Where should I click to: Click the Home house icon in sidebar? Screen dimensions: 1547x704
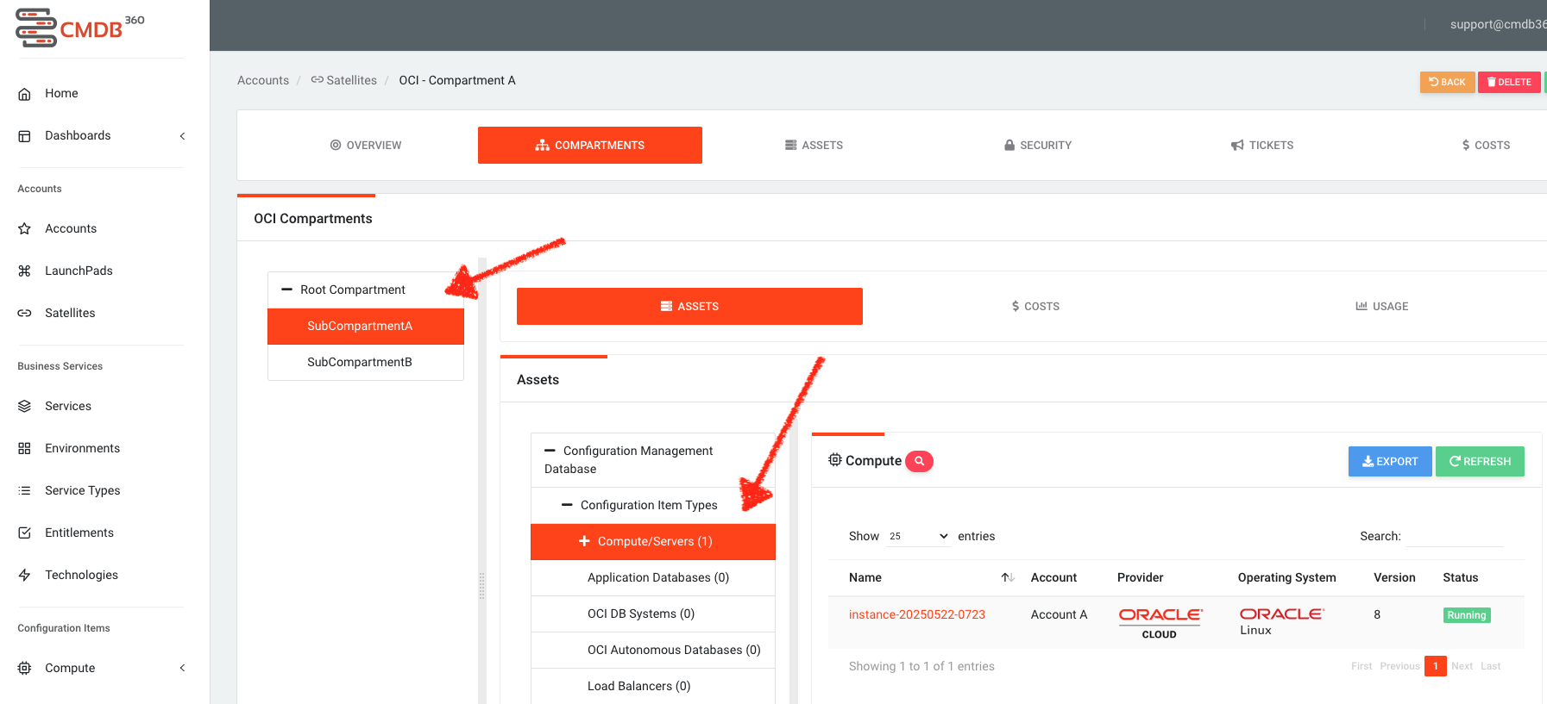click(x=25, y=94)
